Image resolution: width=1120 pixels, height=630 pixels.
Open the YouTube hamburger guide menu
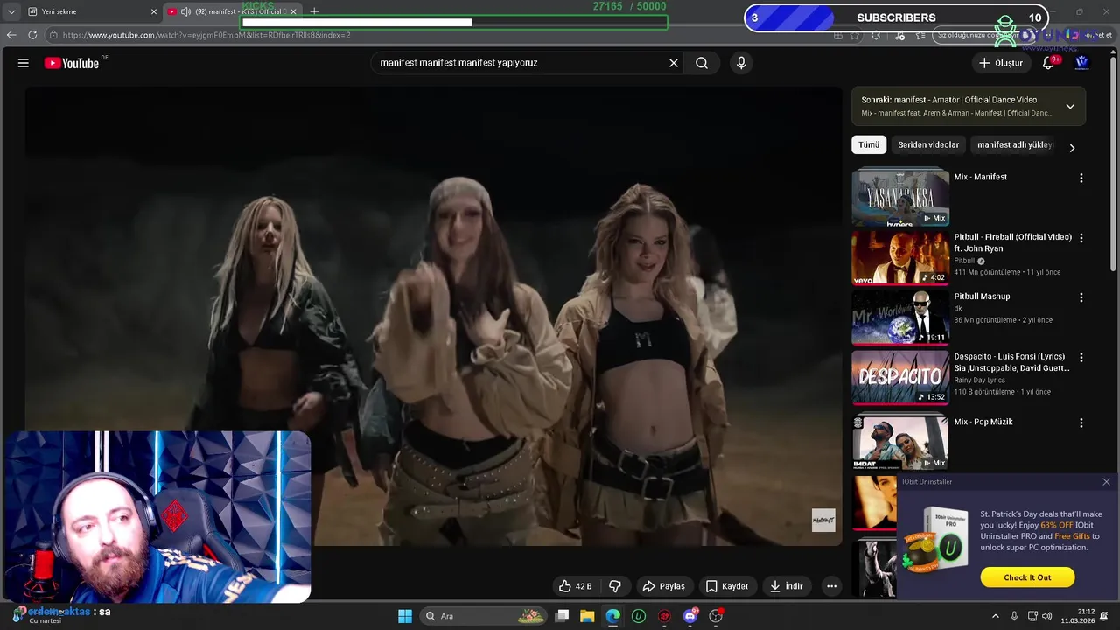click(24, 63)
